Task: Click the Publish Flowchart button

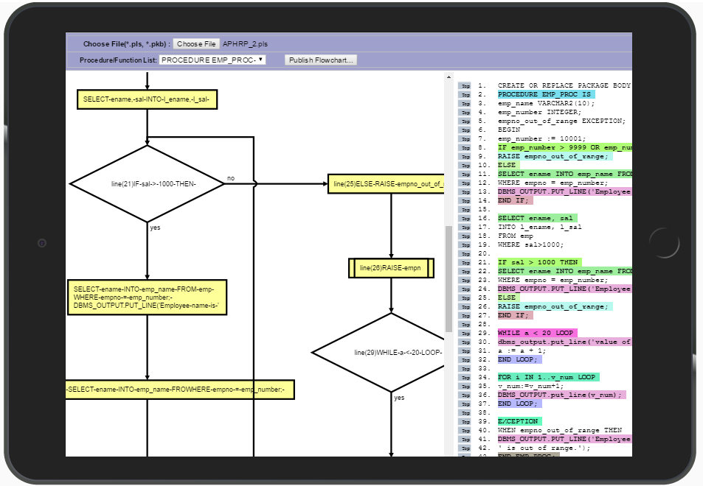Action: pos(321,60)
